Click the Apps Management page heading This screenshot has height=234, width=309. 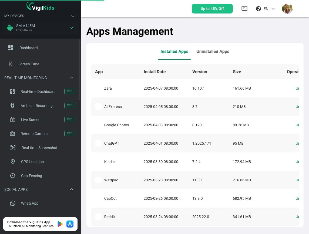coord(130,31)
